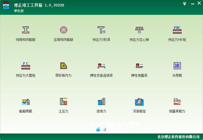Open the 纯弯构件配筋 I-beam icon
The image size is (203, 140).
(x=26, y=30)
